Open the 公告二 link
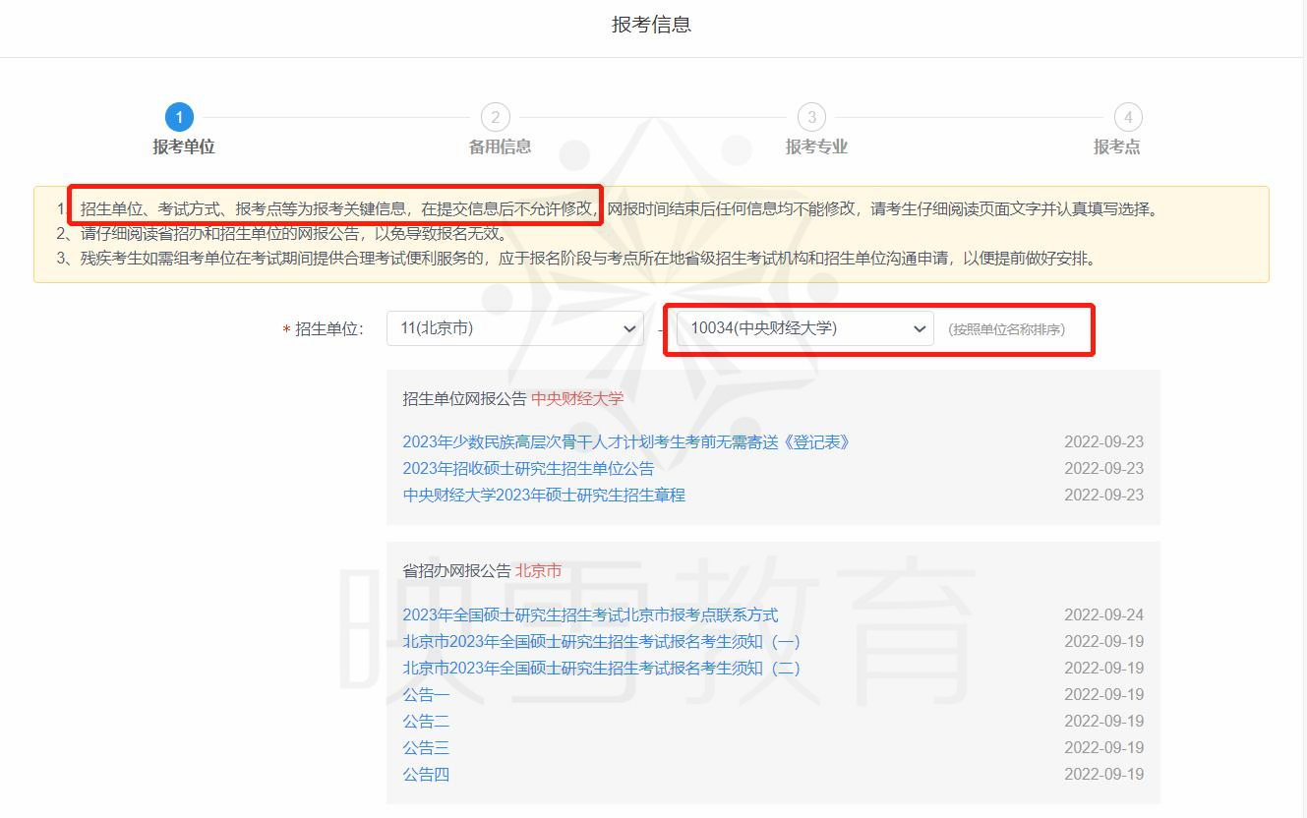This screenshot has height=818, width=1307. pos(426,722)
